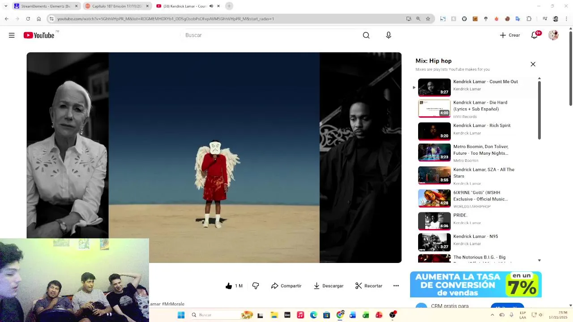Play Metro Boomin Too Many Nights
573x322 pixels.
(x=475, y=153)
